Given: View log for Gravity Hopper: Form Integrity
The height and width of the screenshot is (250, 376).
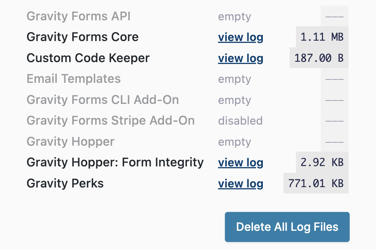Looking at the screenshot, I should (x=241, y=163).
